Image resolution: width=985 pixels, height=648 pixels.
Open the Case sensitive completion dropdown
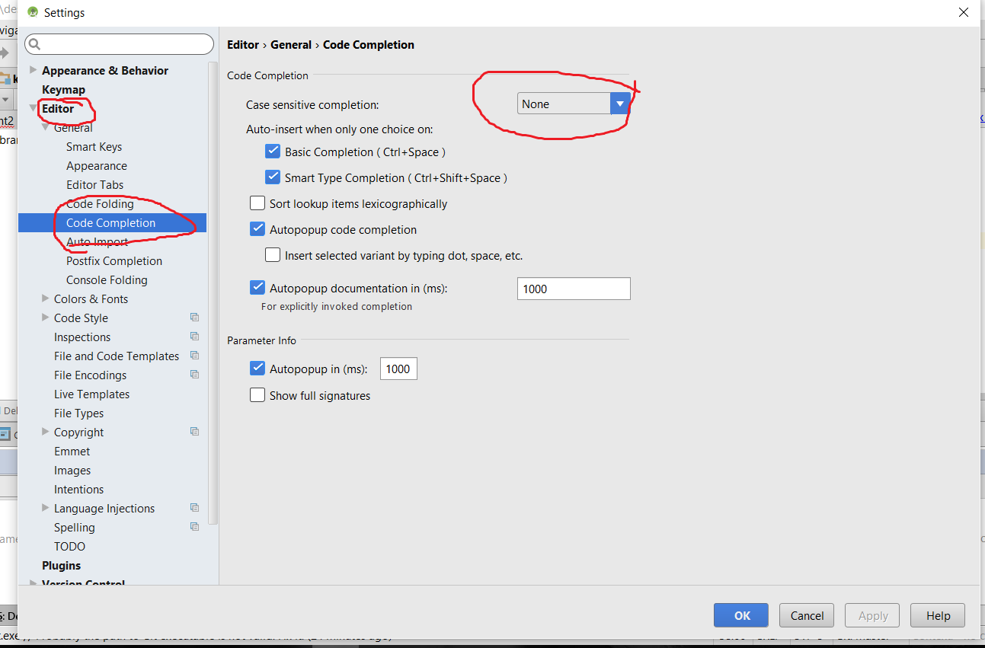(x=620, y=104)
